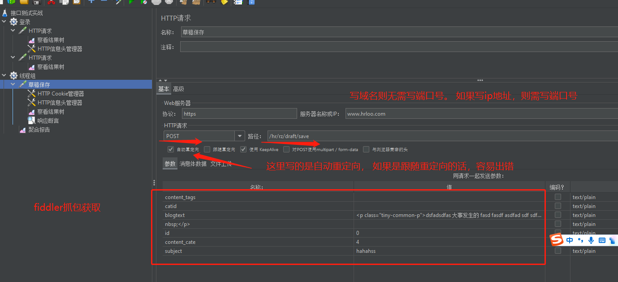Viewport: 618px width, 282px height.
Task: Click the graph icon of 聚合报告
Action: [23, 130]
